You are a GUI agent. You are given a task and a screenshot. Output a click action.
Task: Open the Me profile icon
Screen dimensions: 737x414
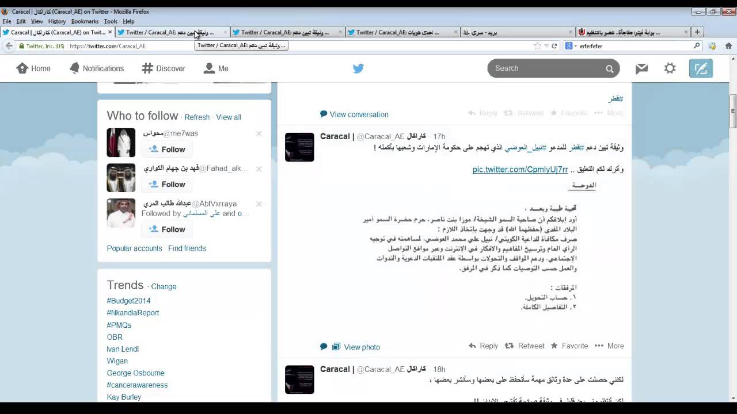pyautogui.click(x=216, y=68)
